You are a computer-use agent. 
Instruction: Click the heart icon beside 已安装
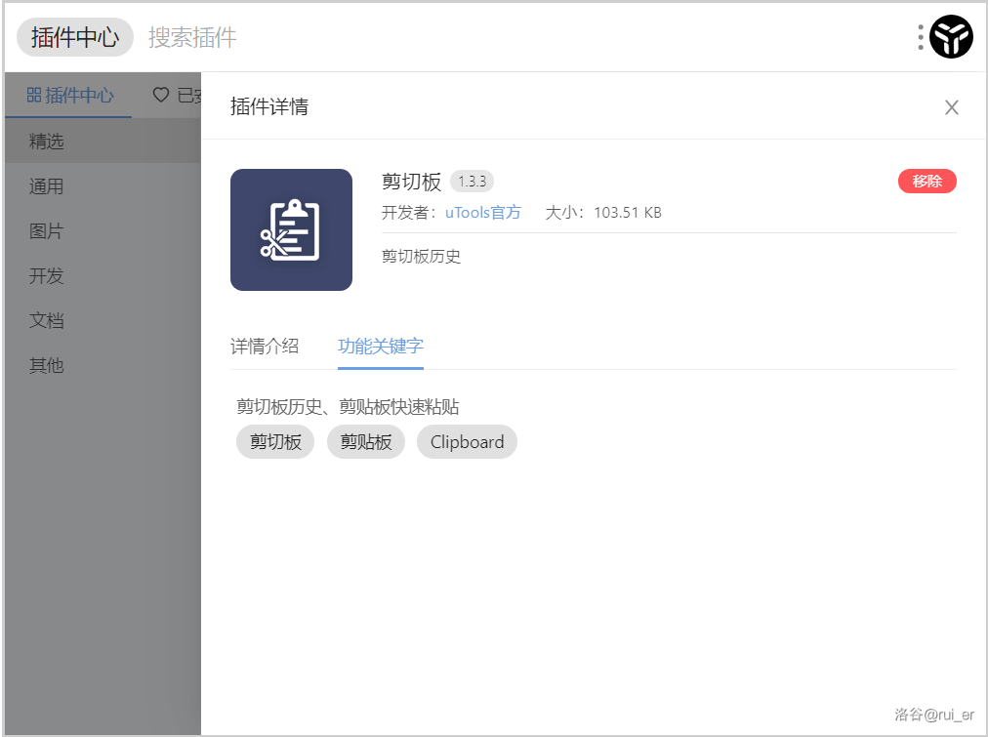(161, 95)
